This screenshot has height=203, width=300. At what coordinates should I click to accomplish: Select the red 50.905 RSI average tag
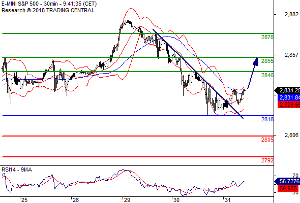click(x=288, y=188)
